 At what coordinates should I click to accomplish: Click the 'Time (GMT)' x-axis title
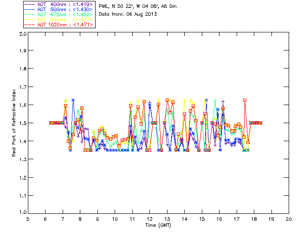tap(158, 225)
